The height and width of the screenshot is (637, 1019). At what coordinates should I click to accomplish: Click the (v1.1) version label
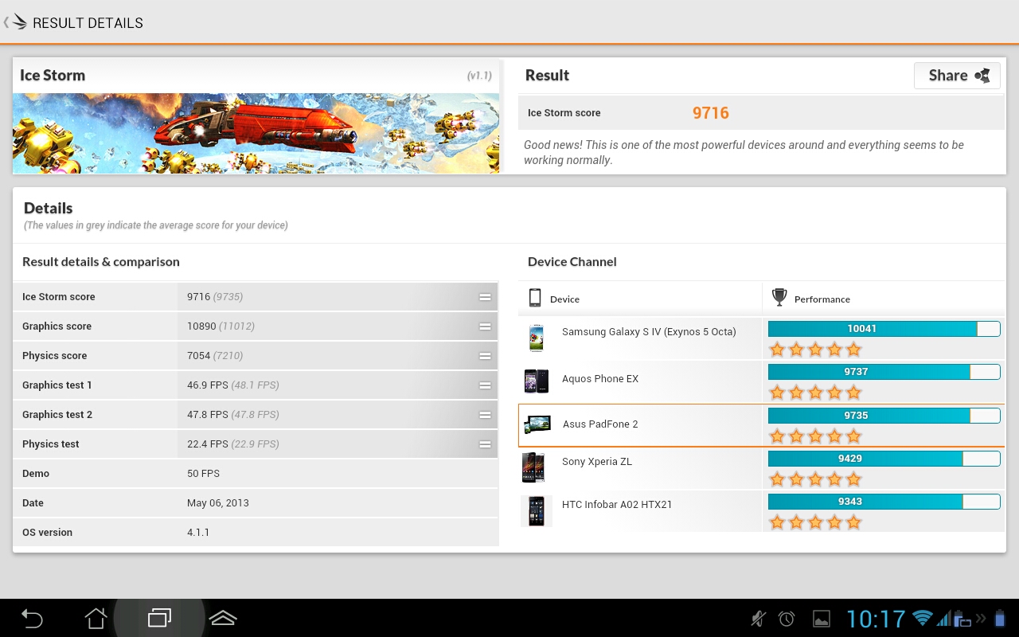479,76
